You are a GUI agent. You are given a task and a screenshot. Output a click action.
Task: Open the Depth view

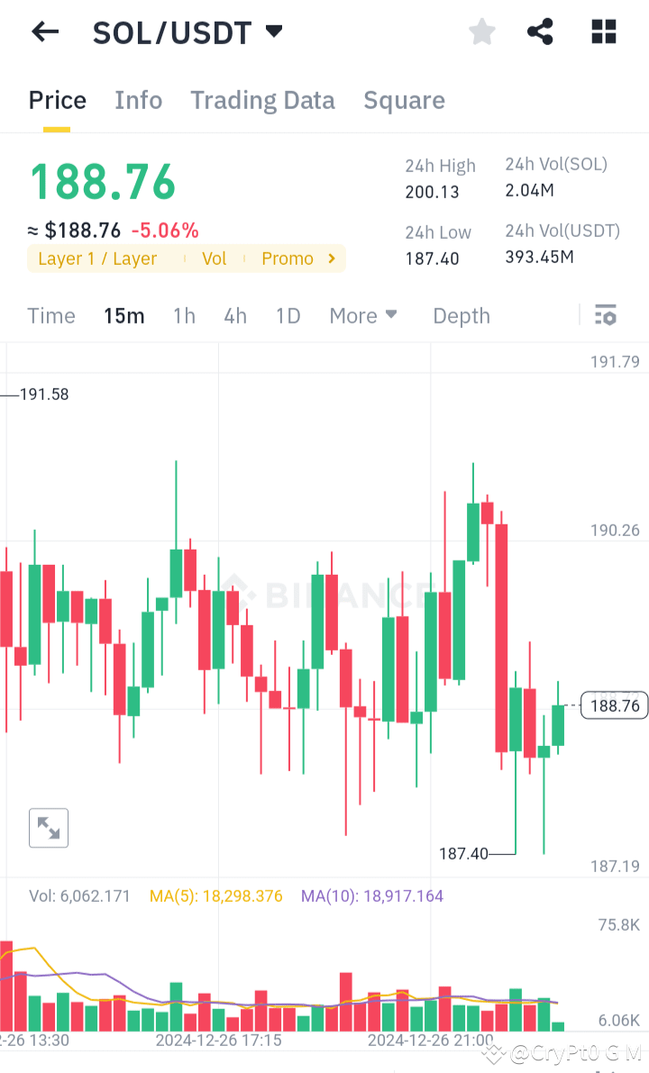pyautogui.click(x=461, y=315)
